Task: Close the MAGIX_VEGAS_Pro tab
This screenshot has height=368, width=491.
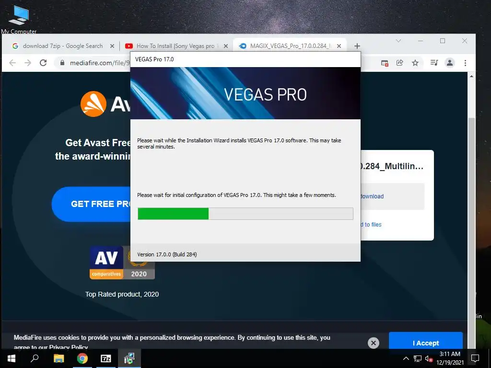Action: click(x=339, y=46)
